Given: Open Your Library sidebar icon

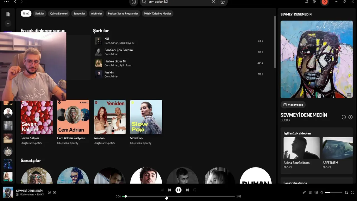Looking at the screenshot, I should (x=8, y=14).
